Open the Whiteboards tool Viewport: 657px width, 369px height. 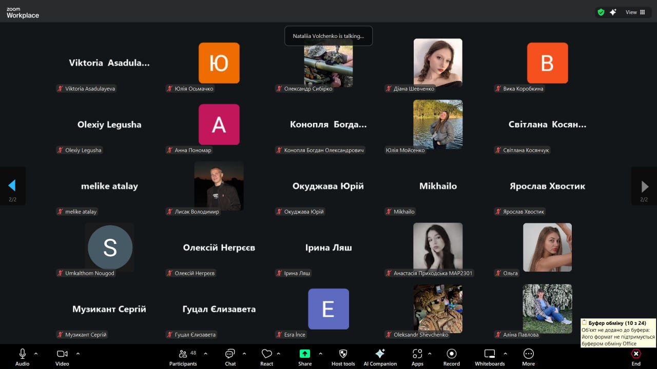(x=490, y=357)
